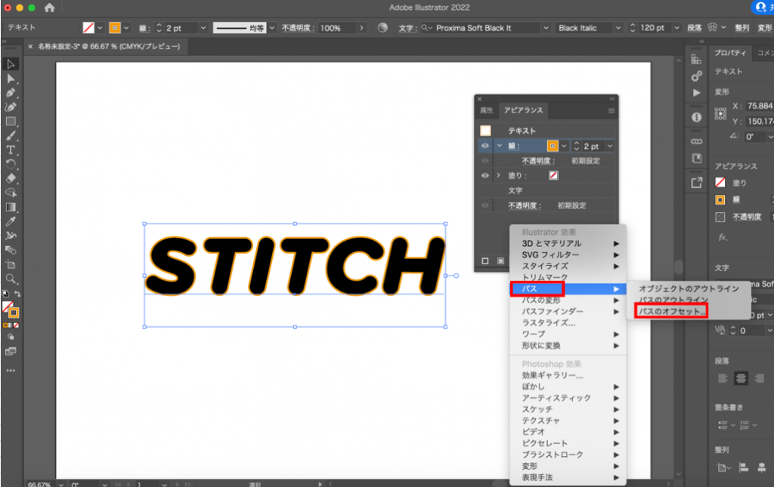Click stroke color swatch in Appearance panel
Image resolution: width=774 pixels, height=487 pixels.
553,146
